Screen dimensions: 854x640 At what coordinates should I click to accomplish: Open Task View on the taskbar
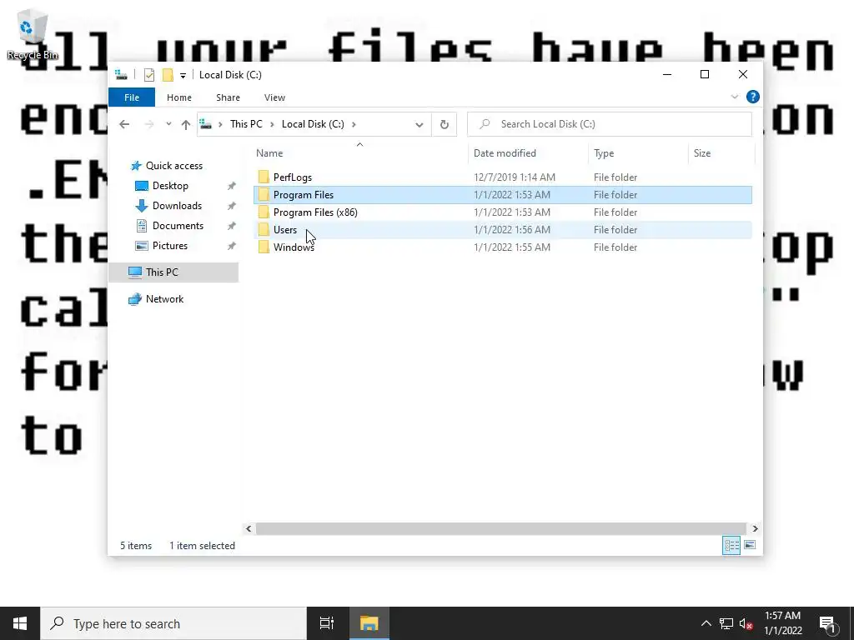(x=327, y=623)
